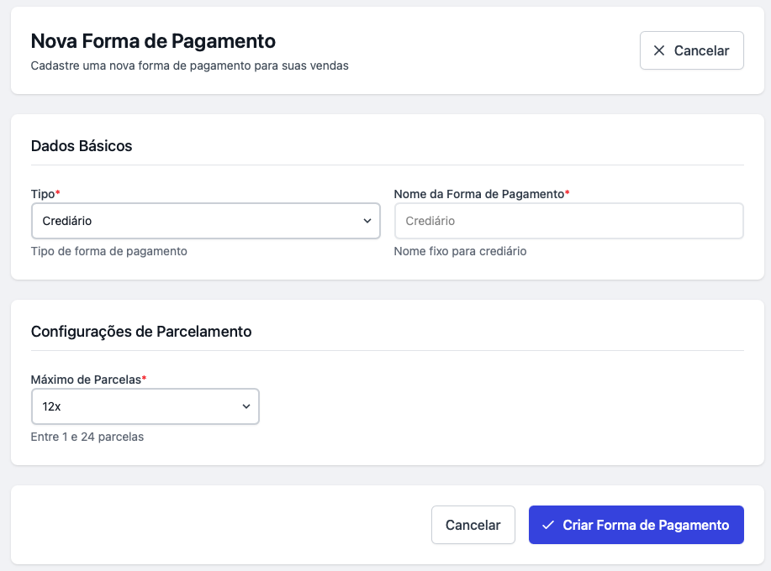
Task: Expand the Máximo de Parcelas dropdown
Action: point(145,406)
